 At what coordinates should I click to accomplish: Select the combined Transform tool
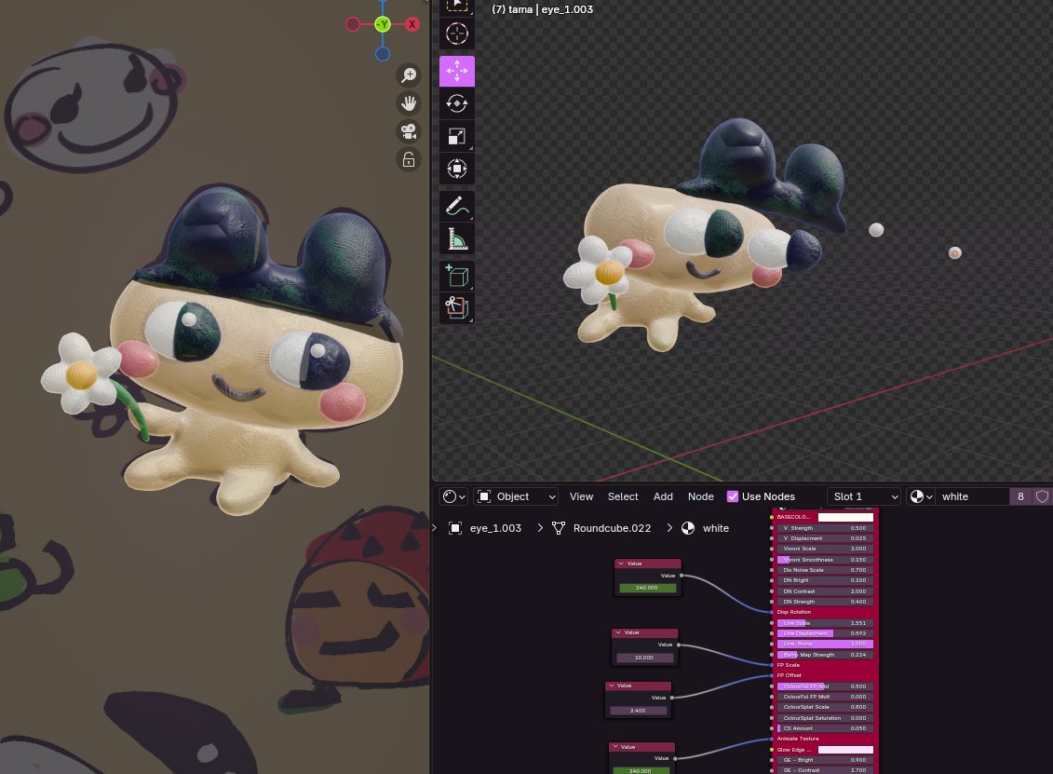(456, 169)
